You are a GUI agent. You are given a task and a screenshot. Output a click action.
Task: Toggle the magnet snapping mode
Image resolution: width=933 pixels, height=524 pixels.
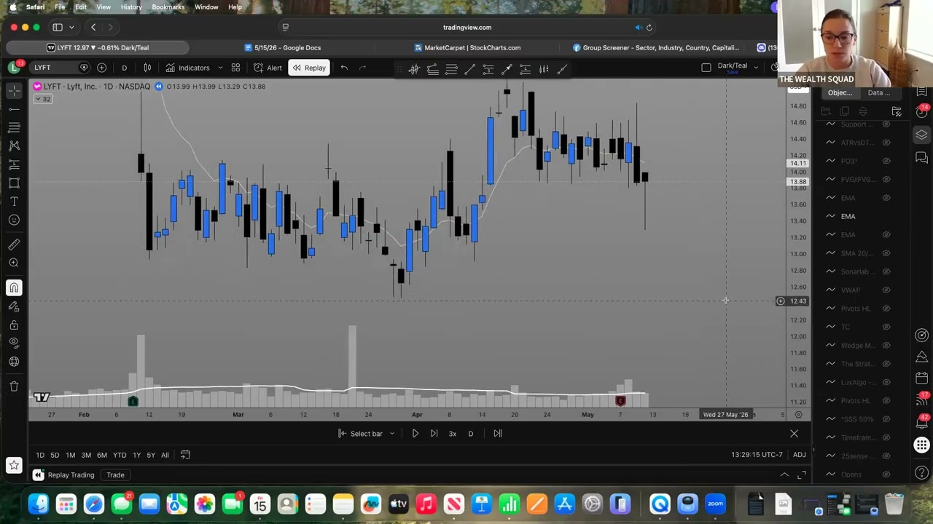point(14,287)
